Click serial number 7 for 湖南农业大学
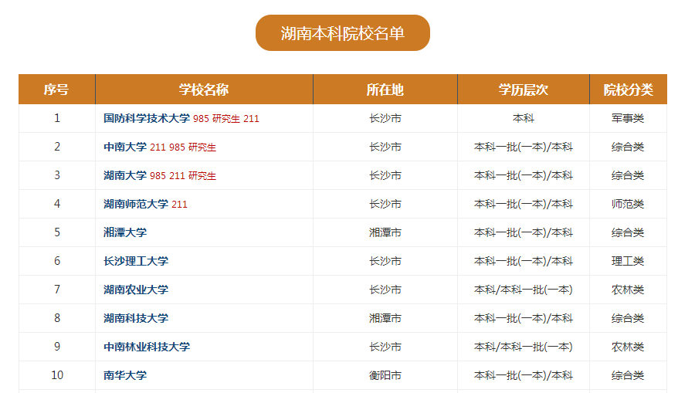Image resolution: width=695 pixels, height=393 pixels. [57, 290]
